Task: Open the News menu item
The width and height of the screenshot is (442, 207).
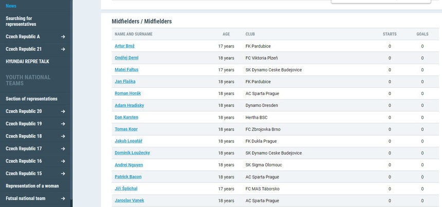Action: [x=11, y=6]
